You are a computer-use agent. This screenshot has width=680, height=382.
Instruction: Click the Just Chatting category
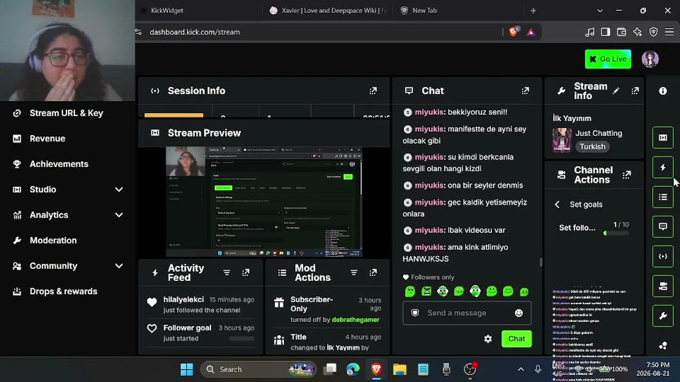click(x=599, y=133)
